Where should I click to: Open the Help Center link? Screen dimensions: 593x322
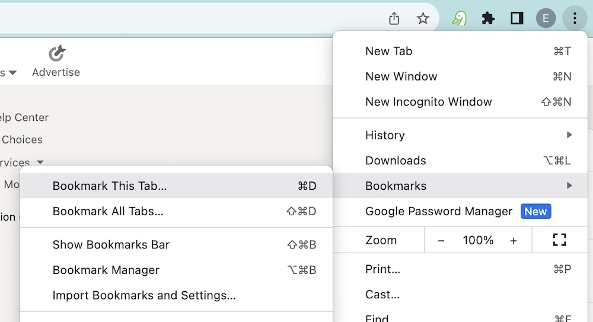24,117
